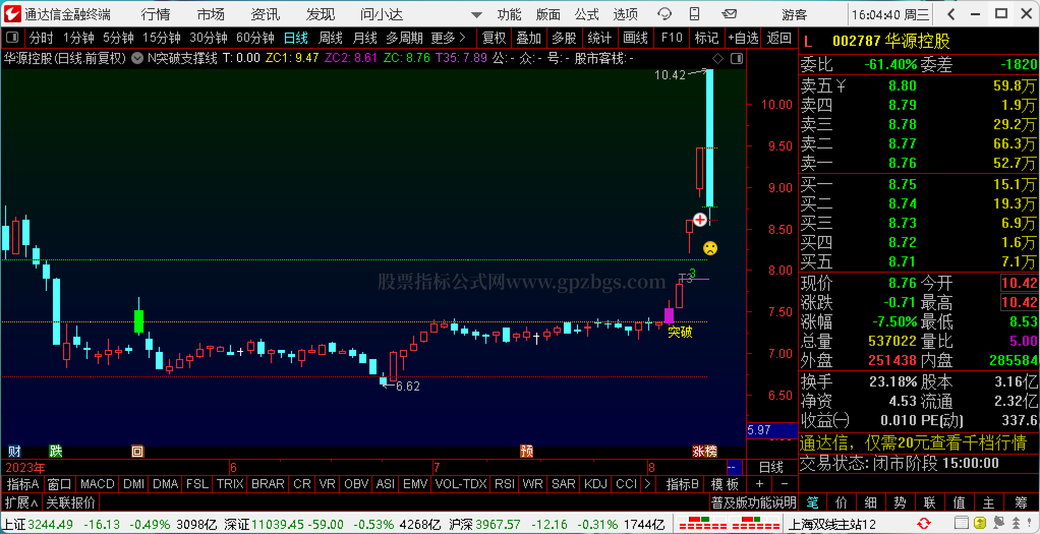Select the MACD indicator tab
1040x534 pixels.
tap(97, 484)
